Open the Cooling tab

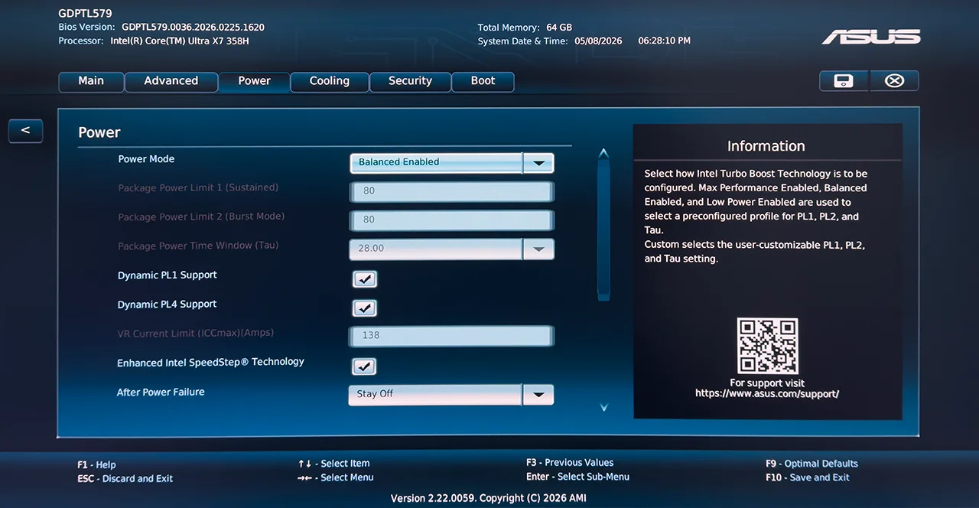click(330, 81)
